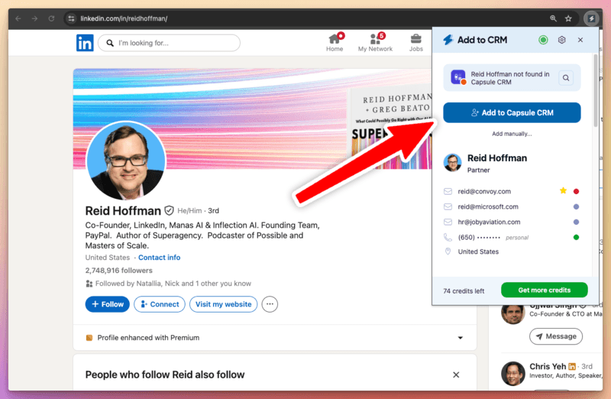This screenshot has height=399, width=611.
Task: Click the location pin icon in CRM panel
Action: (x=448, y=251)
